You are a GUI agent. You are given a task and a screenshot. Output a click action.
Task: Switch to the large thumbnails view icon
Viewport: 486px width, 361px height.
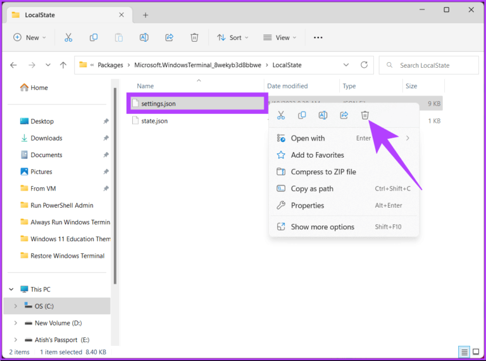coord(476,351)
